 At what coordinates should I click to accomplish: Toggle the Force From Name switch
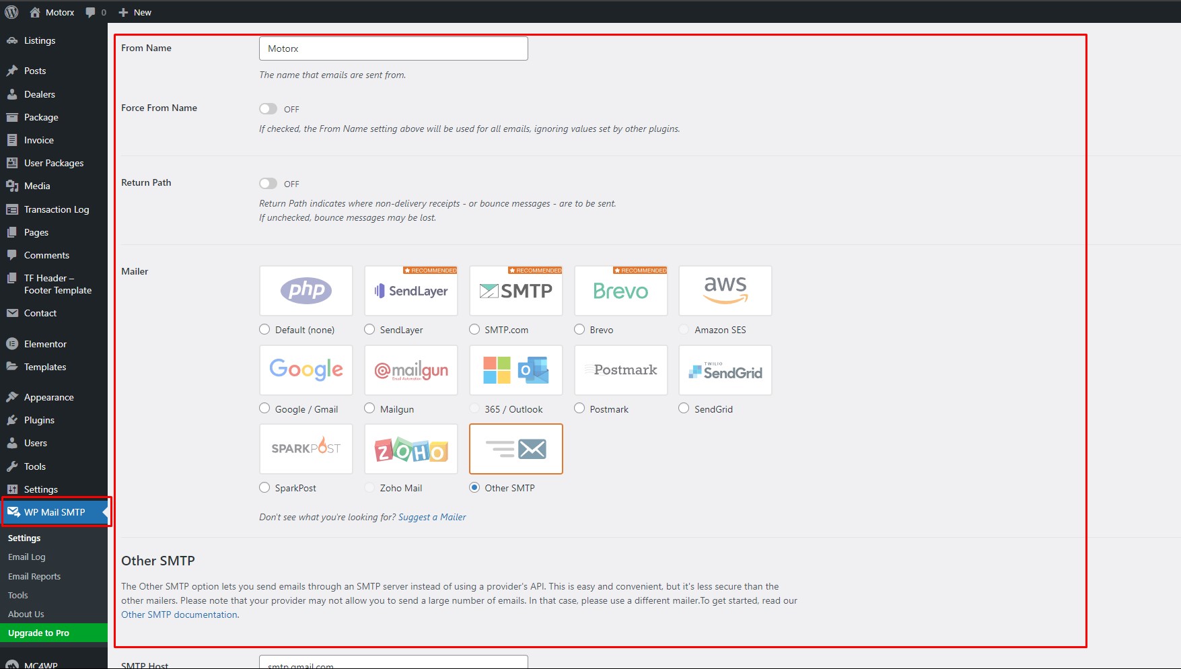click(268, 108)
